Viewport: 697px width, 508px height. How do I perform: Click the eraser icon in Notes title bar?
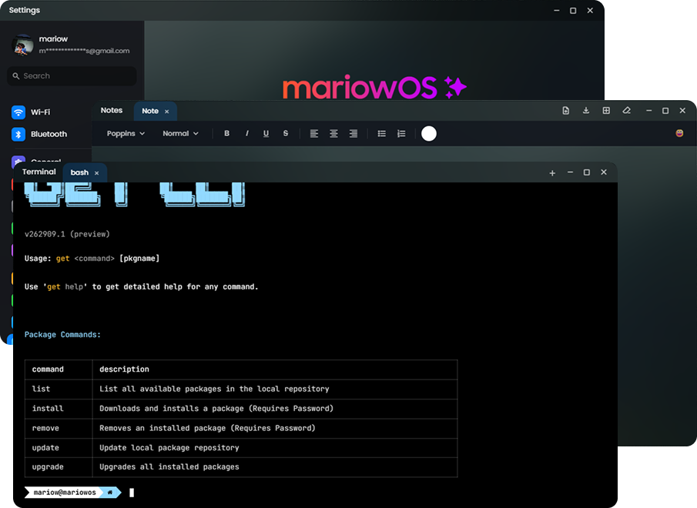(x=626, y=111)
